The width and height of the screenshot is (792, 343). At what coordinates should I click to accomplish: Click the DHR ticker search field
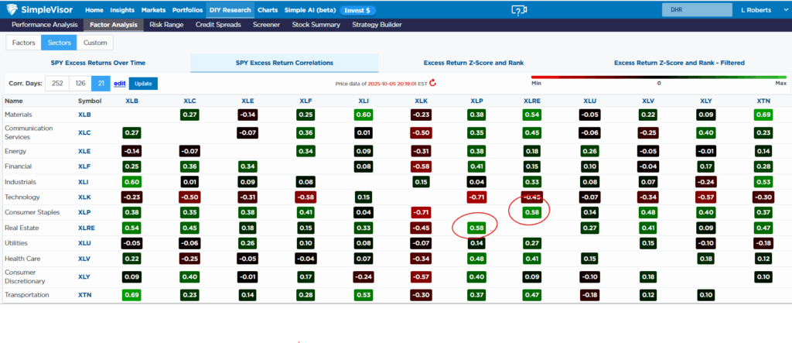(697, 9)
